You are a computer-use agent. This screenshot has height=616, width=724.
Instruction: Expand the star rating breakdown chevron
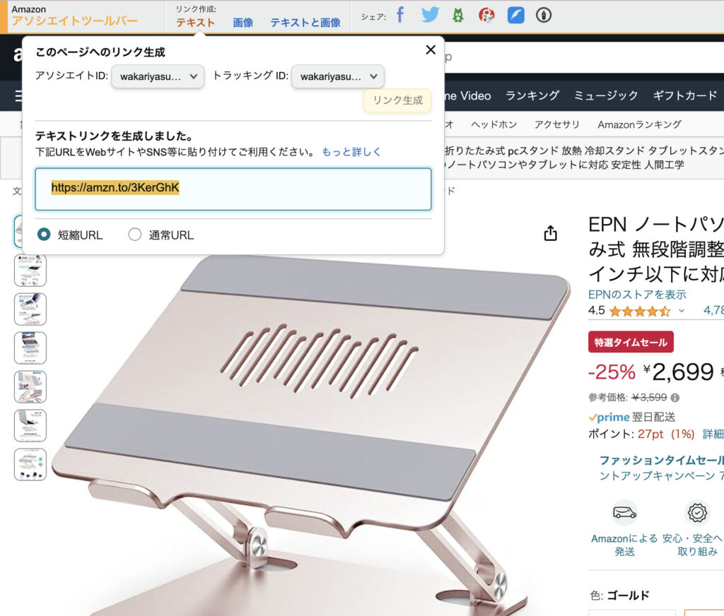pyautogui.click(x=682, y=311)
